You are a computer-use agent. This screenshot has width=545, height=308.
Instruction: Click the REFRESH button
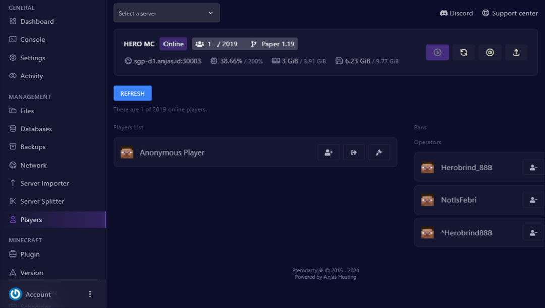pos(132,93)
